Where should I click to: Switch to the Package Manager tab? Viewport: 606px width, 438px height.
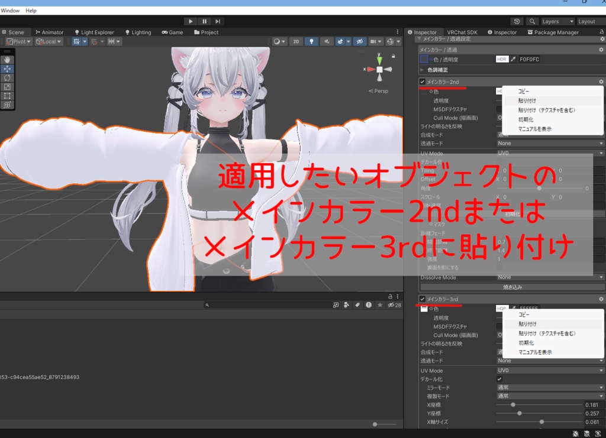[x=553, y=33]
